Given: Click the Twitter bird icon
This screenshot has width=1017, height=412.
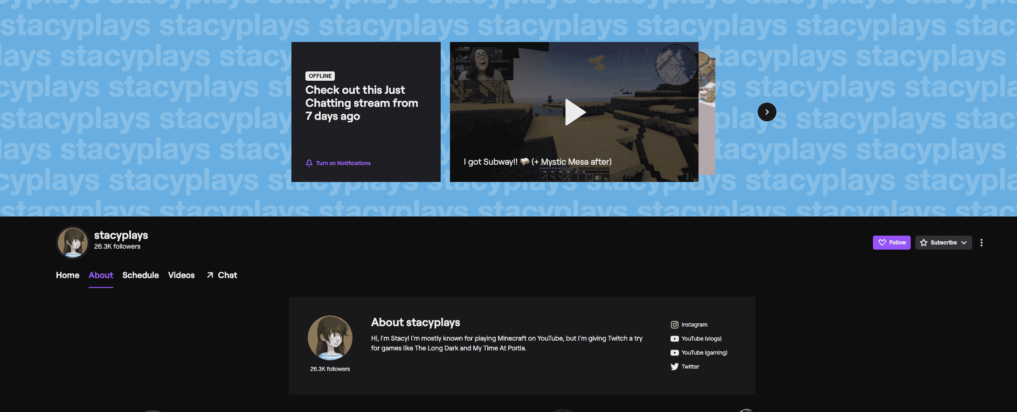Looking at the screenshot, I should tap(674, 367).
